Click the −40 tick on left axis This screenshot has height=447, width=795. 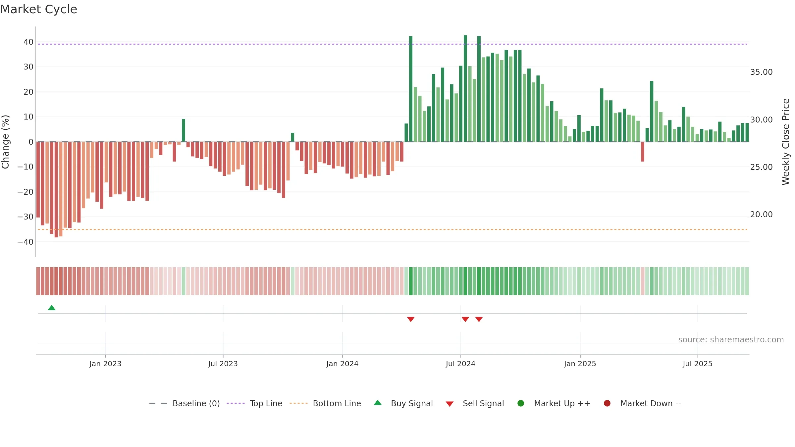[x=25, y=242]
